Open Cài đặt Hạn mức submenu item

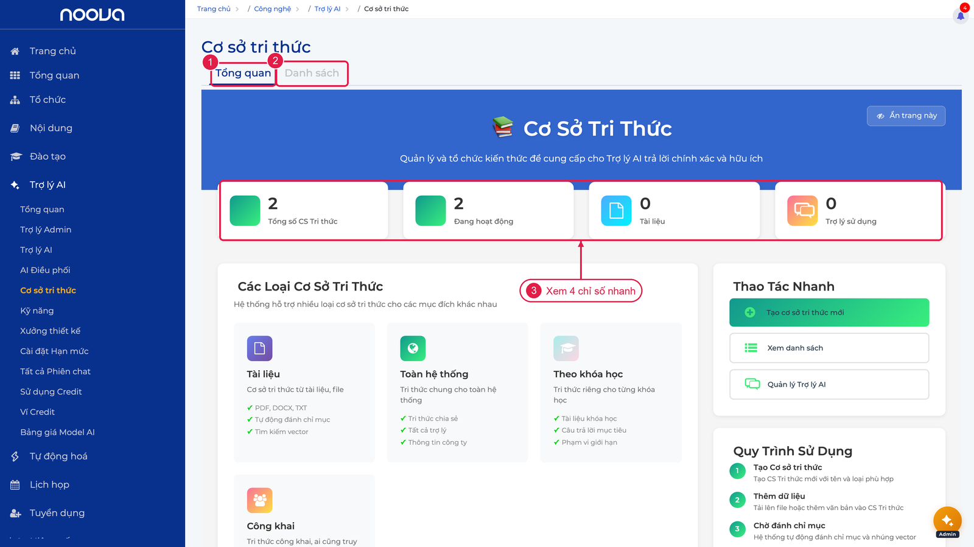(54, 351)
